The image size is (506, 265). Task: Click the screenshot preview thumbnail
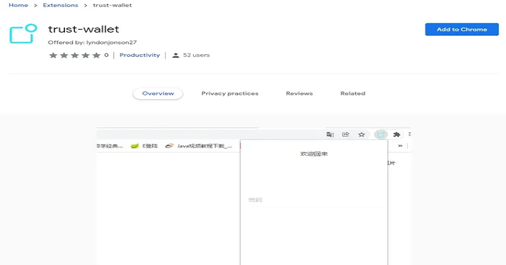pos(254,196)
